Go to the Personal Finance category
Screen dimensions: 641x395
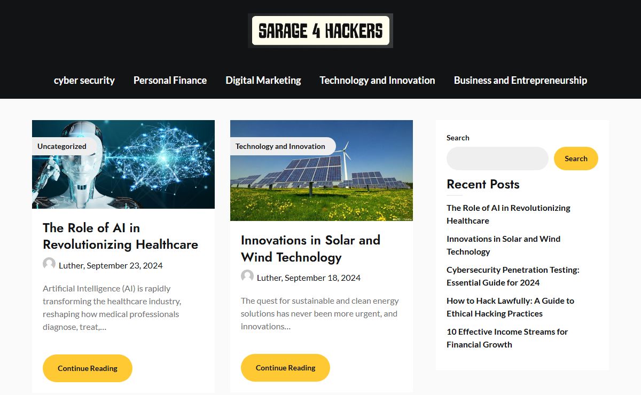(170, 81)
